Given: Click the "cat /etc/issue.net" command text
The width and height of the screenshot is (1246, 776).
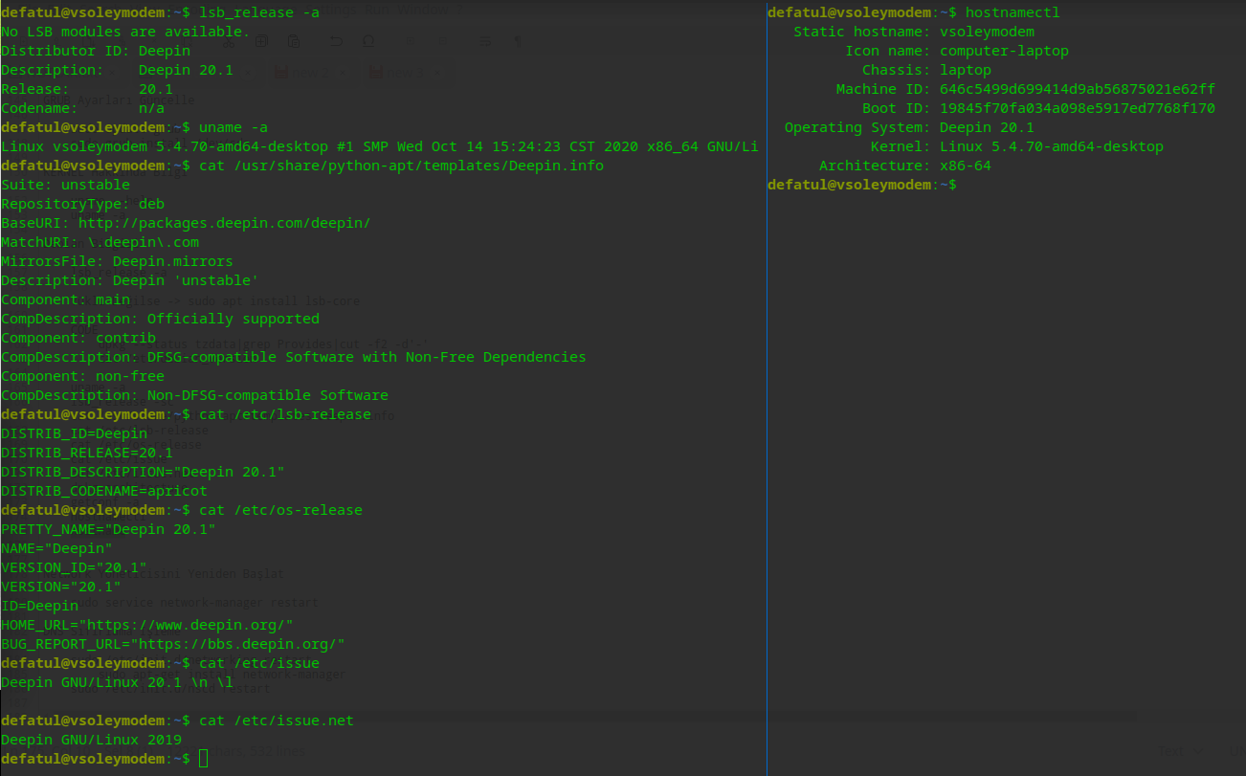Looking at the screenshot, I should [277, 721].
